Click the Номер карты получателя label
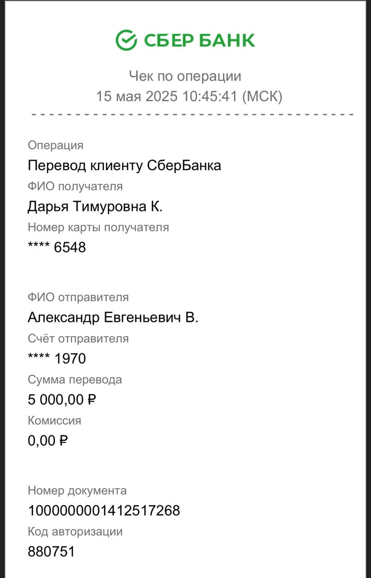The width and height of the screenshot is (371, 578). 98,227
